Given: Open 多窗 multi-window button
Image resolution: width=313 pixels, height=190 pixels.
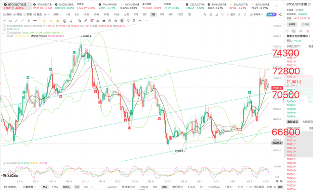Looking at the screenshot, I should 27,14.
